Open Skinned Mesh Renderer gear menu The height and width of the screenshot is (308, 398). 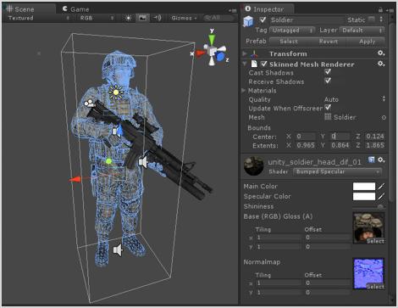point(381,64)
